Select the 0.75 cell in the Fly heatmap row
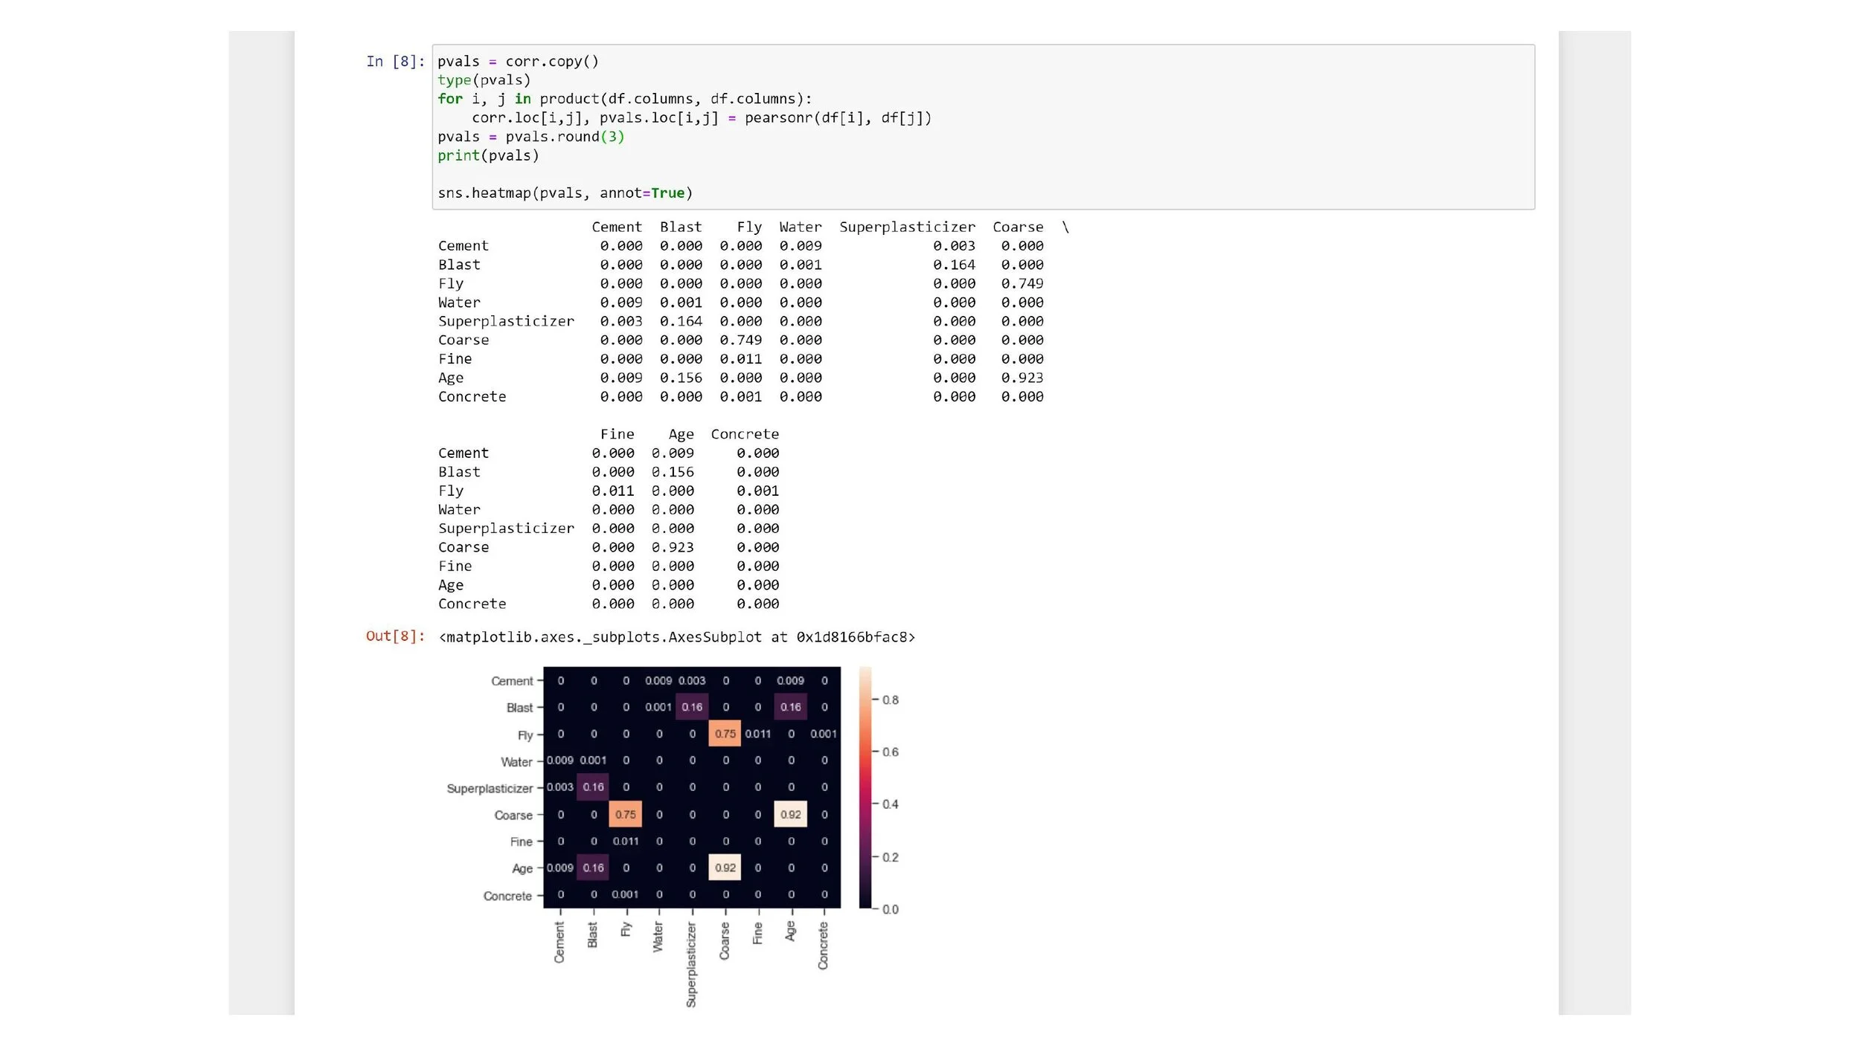This screenshot has height=1046, width=1860. point(725,734)
